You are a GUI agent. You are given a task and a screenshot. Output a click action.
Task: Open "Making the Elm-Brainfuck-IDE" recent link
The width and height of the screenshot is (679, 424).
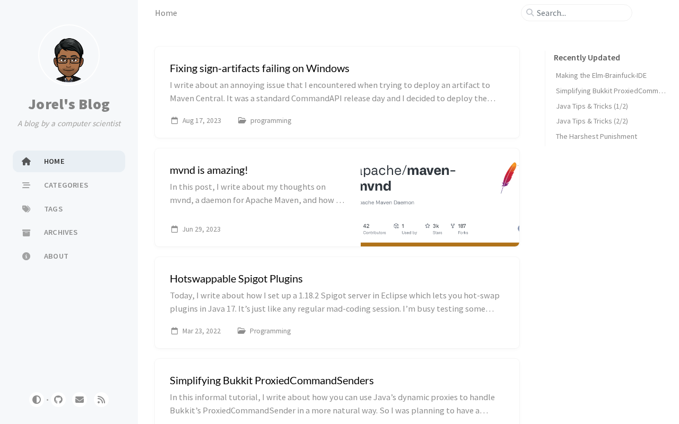[601, 75]
